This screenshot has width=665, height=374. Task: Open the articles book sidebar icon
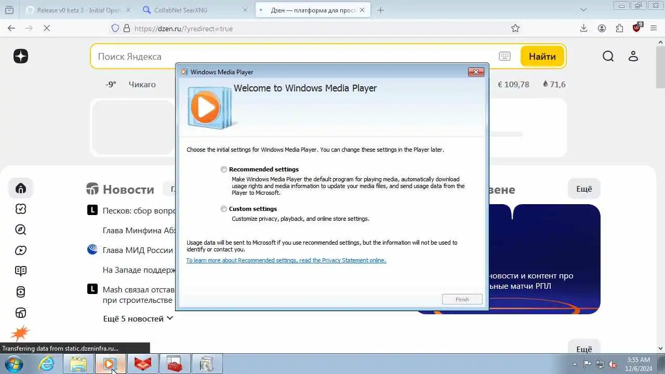tap(21, 271)
